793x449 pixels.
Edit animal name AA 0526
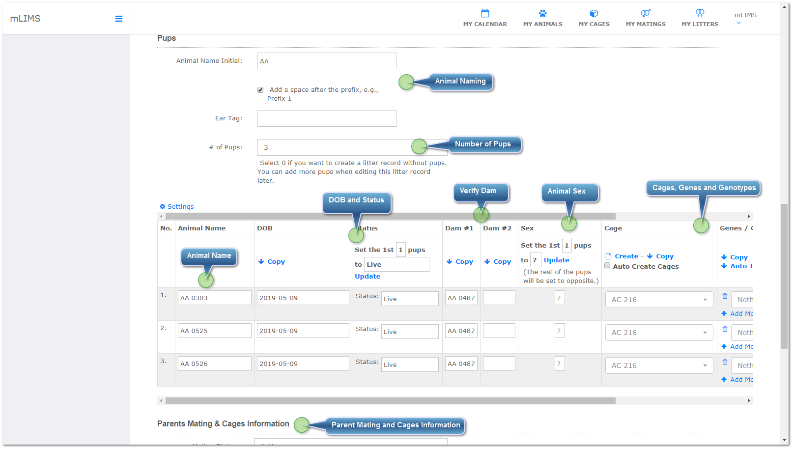pyautogui.click(x=215, y=364)
